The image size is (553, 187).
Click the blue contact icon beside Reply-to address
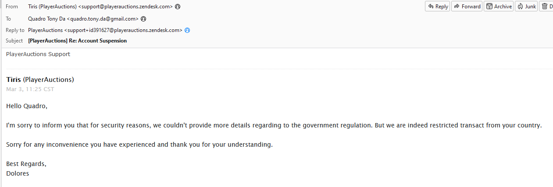[x=187, y=30]
